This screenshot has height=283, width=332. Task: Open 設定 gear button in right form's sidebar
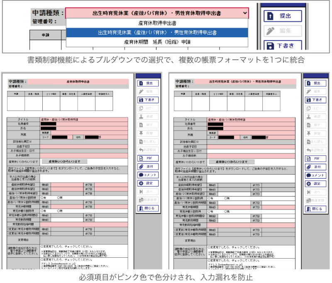click(315, 184)
